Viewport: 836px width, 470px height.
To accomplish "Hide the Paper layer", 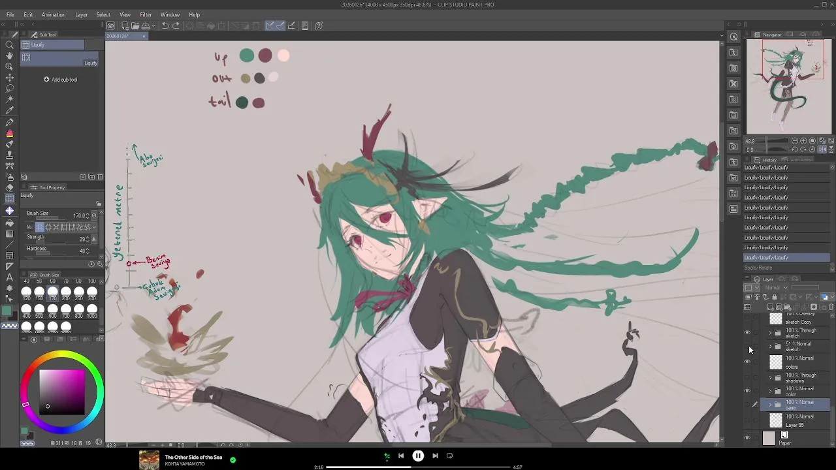I will [x=747, y=438].
